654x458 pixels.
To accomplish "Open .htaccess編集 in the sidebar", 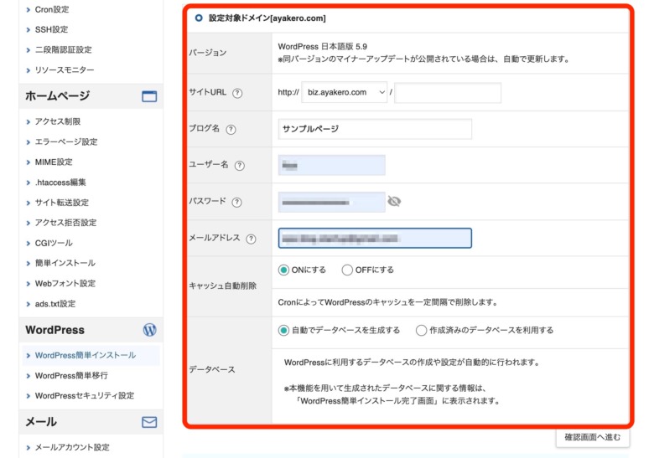I will (x=60, y=183).
